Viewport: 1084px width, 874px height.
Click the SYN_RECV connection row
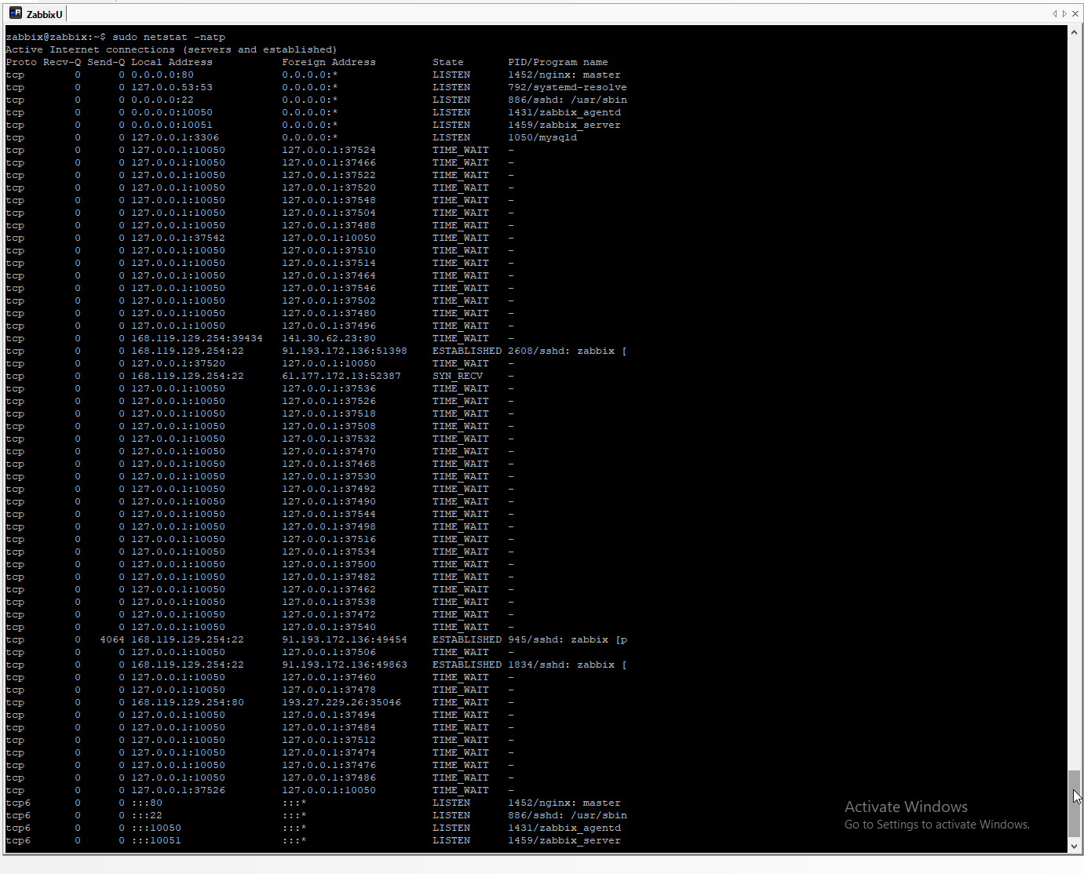[x=458, y=376]
